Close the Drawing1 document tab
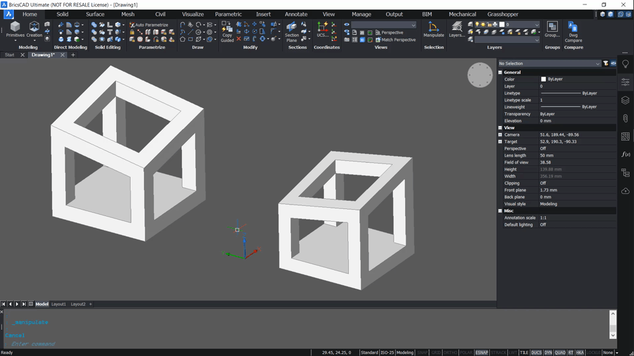Image resolution: width=634 pixels, height=356 pixels. point(62,55)
